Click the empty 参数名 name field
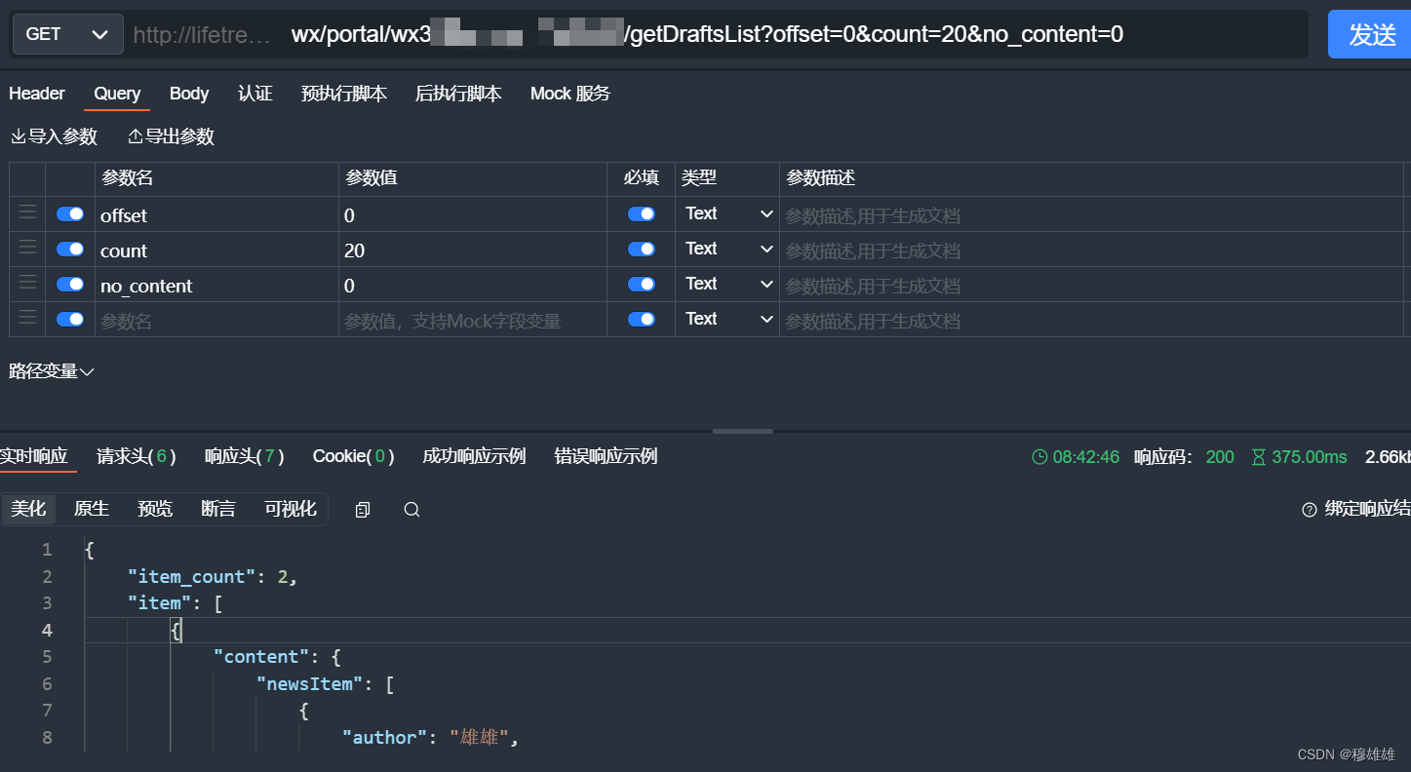 [216, 320]
